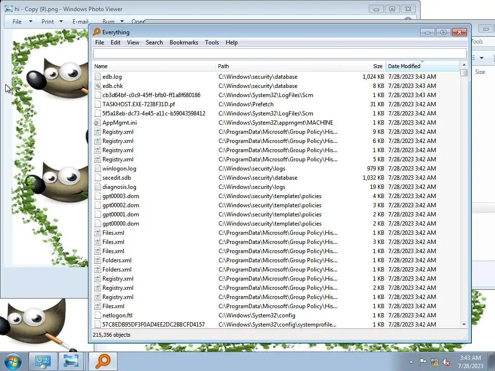Image resolution: width=495 pixels, height=371 pixels.
Task: Sort by the Name column header
Action: coord(154,66)
